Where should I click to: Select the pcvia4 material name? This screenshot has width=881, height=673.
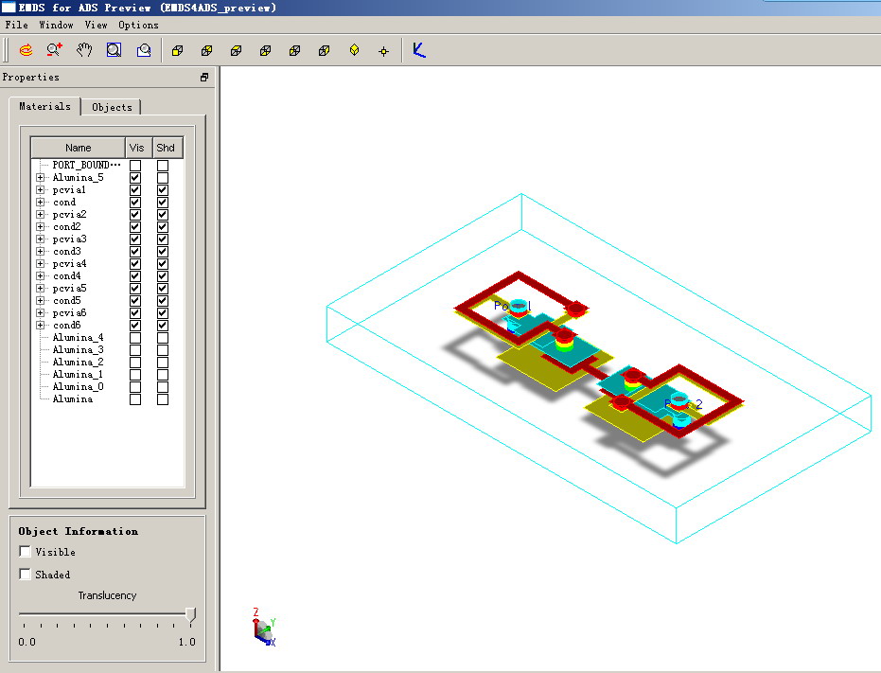[x=70, y=264]
